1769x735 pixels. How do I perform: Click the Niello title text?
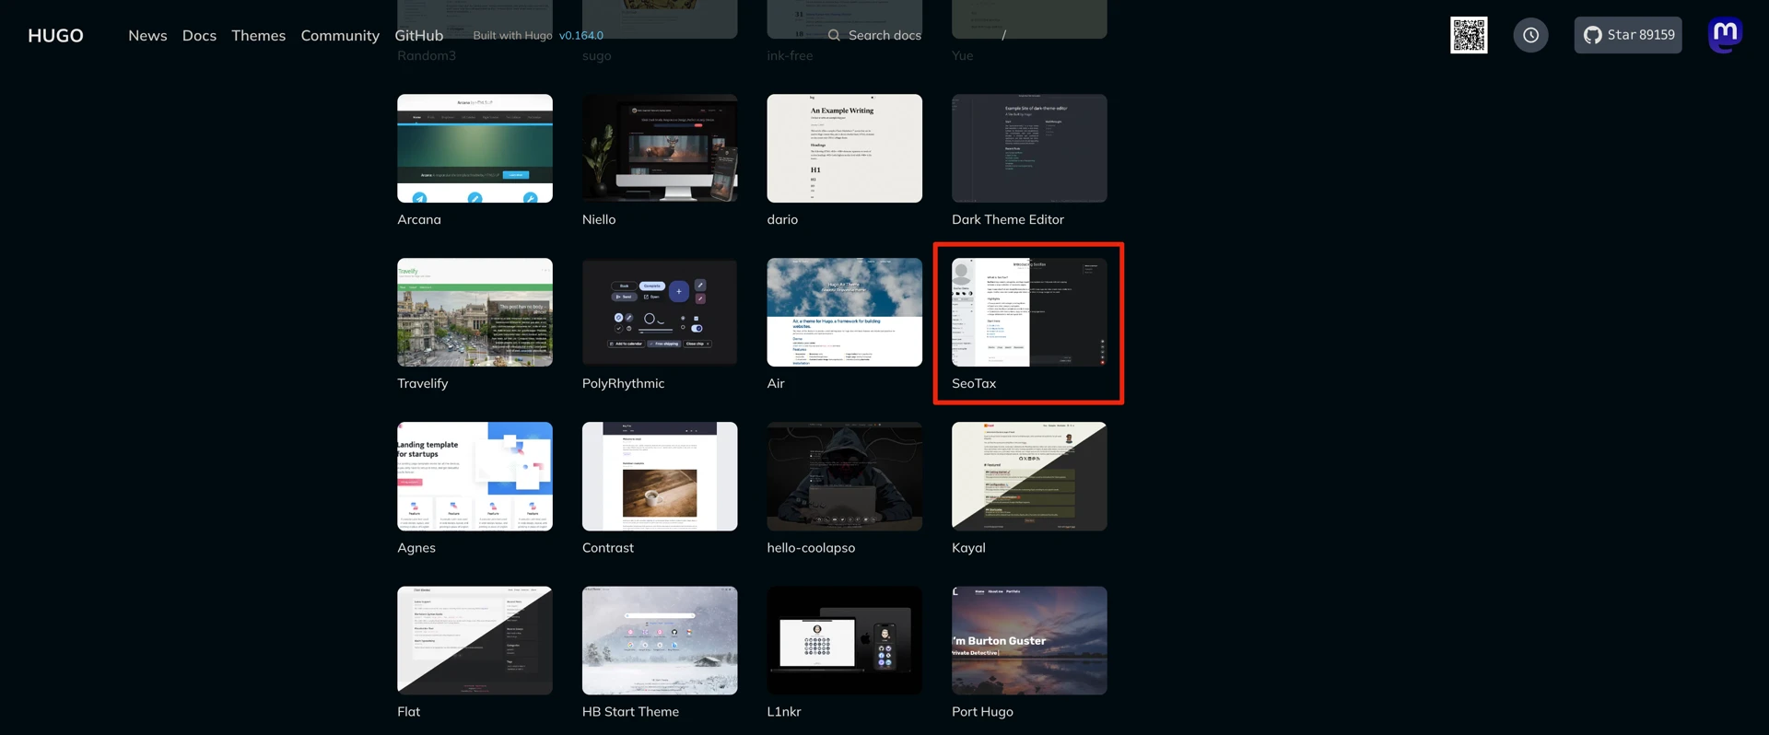click(599, 219)
